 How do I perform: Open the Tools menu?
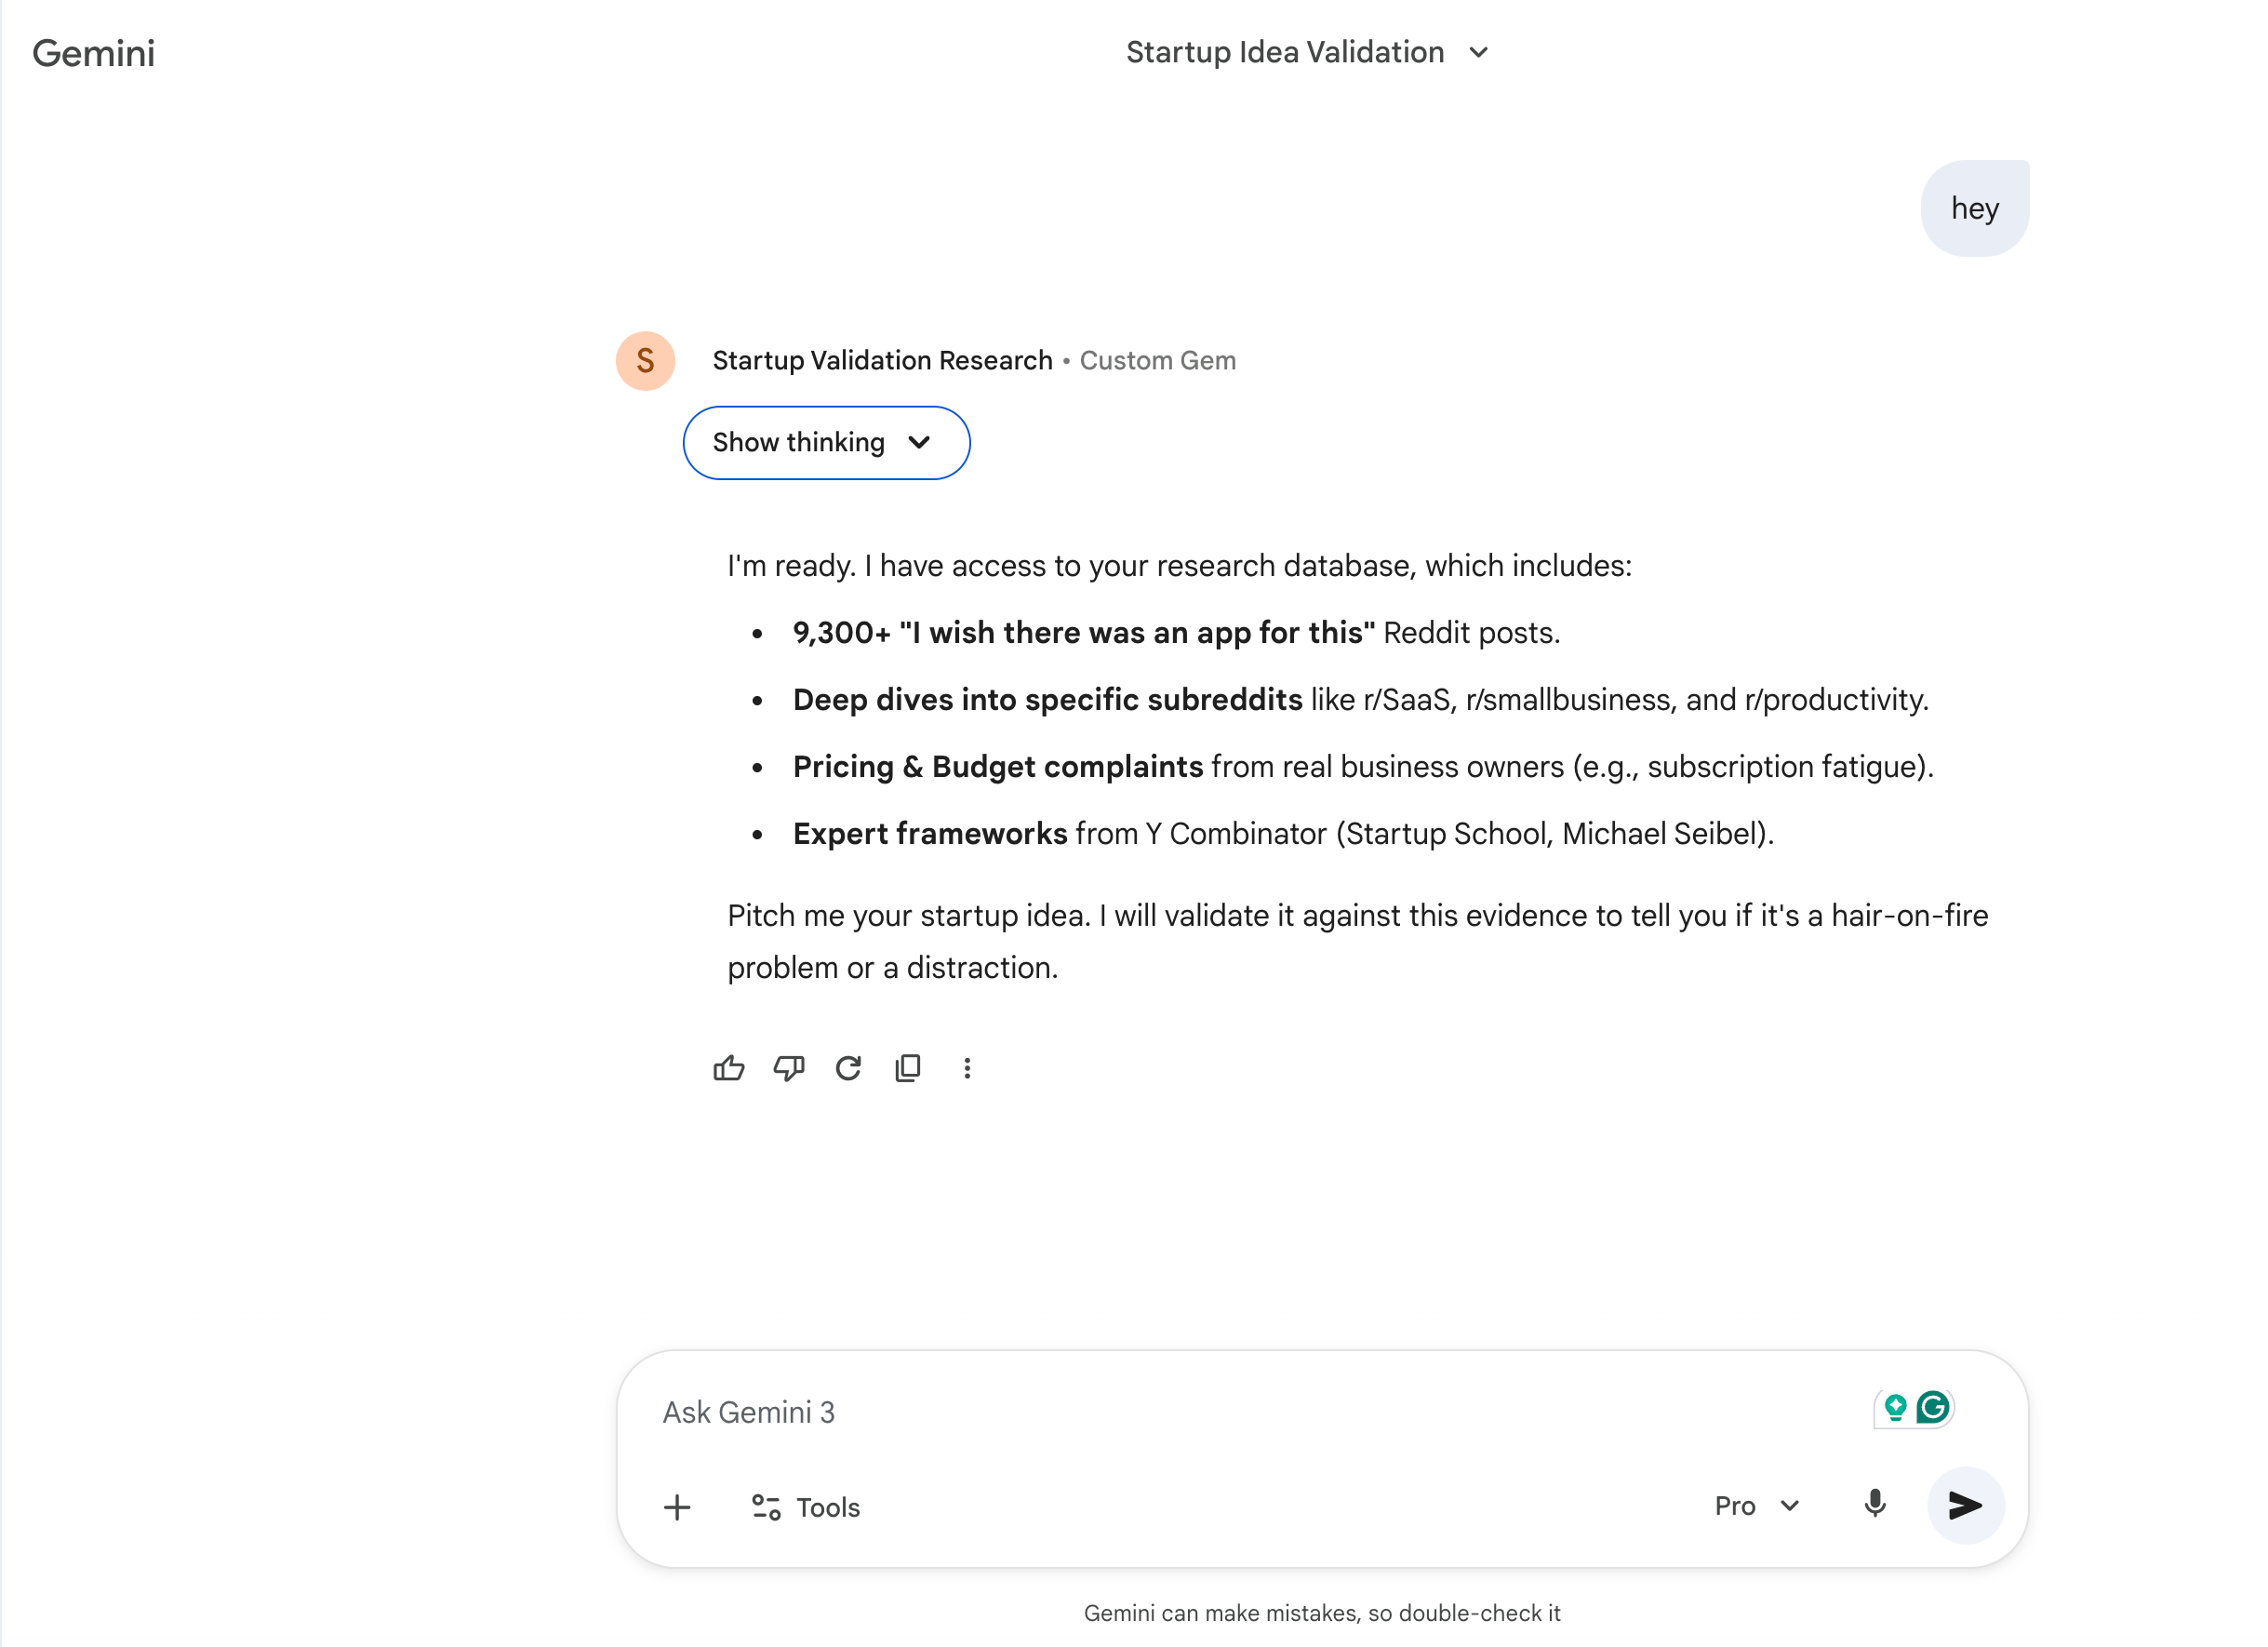806,1507
